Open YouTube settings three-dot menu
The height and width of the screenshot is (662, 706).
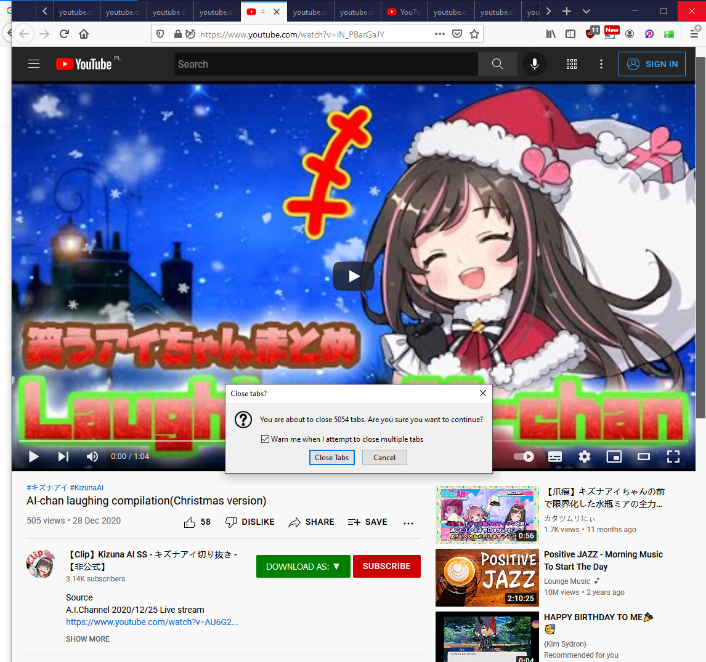(601, 64)
